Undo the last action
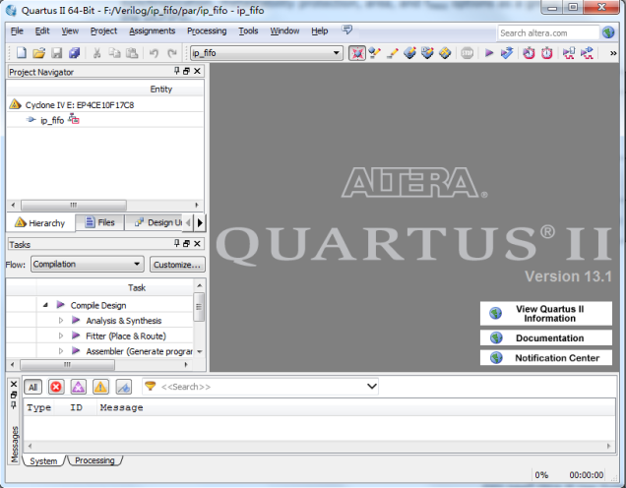The width and height of the screenshot is (626, 488). (154, 53)
